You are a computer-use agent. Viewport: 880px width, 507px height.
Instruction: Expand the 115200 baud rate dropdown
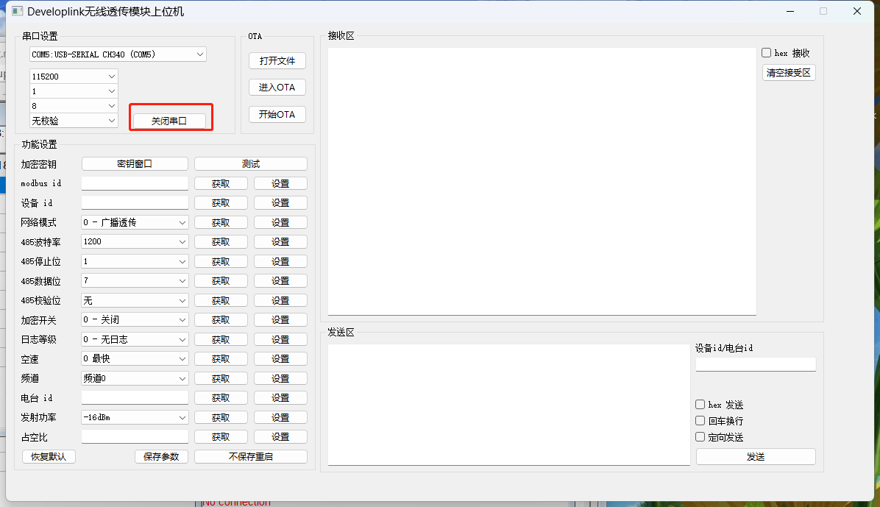(x=74, y=77)
